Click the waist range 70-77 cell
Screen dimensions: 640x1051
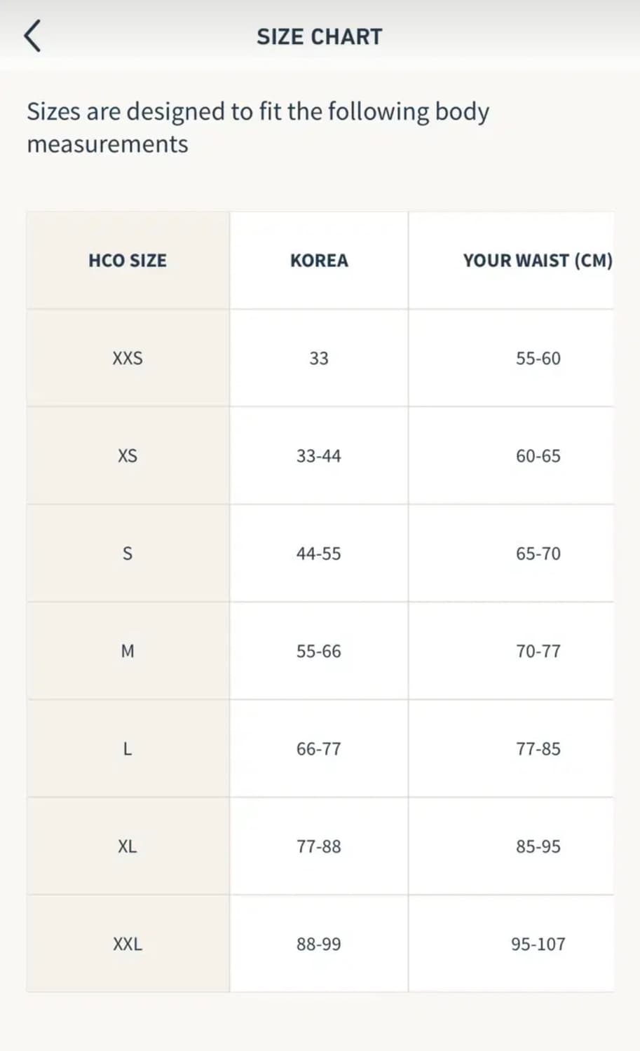(538, 651)
